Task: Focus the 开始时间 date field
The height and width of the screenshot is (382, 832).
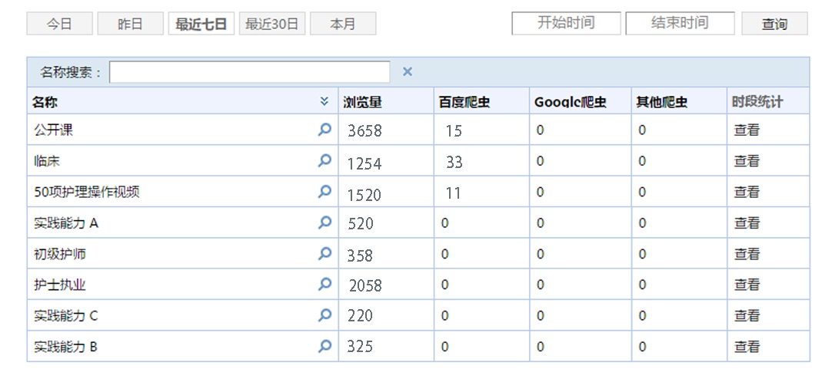Action: (566, 23)
